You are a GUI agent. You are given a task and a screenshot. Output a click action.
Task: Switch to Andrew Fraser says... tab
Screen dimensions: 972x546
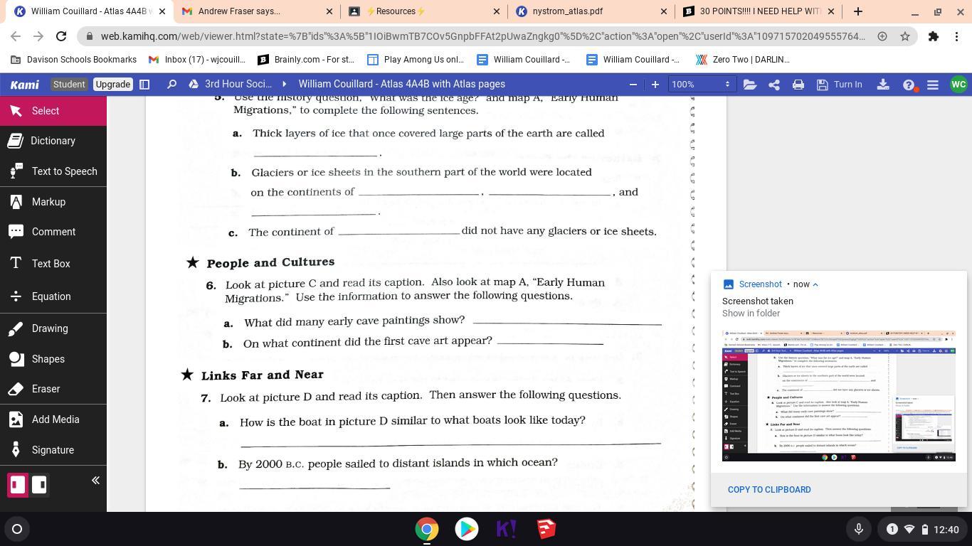(258, 11)
